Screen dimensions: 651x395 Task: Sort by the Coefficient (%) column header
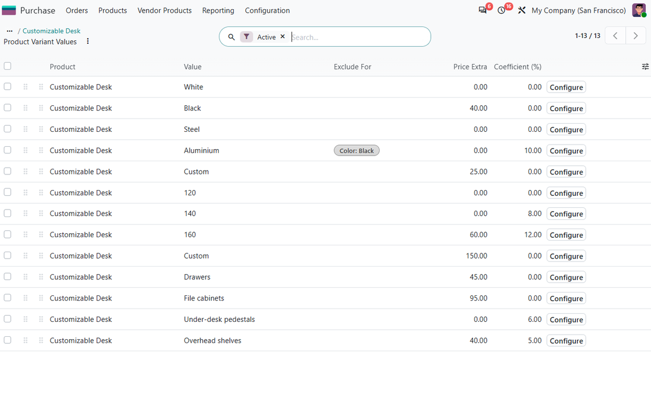[518, 67]
